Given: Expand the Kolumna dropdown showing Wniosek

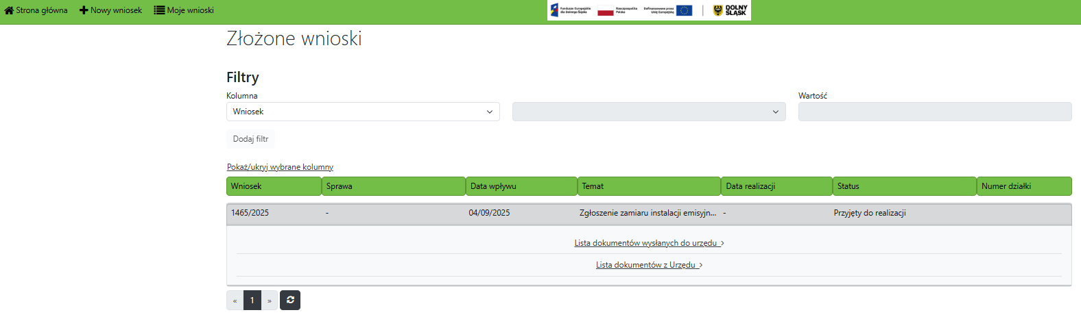Looking at the screenshot, I should [363, 112].
